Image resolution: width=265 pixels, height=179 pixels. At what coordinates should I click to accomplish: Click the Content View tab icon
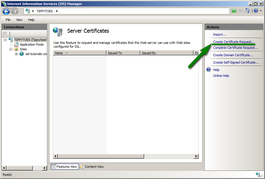tap(82, 167)
